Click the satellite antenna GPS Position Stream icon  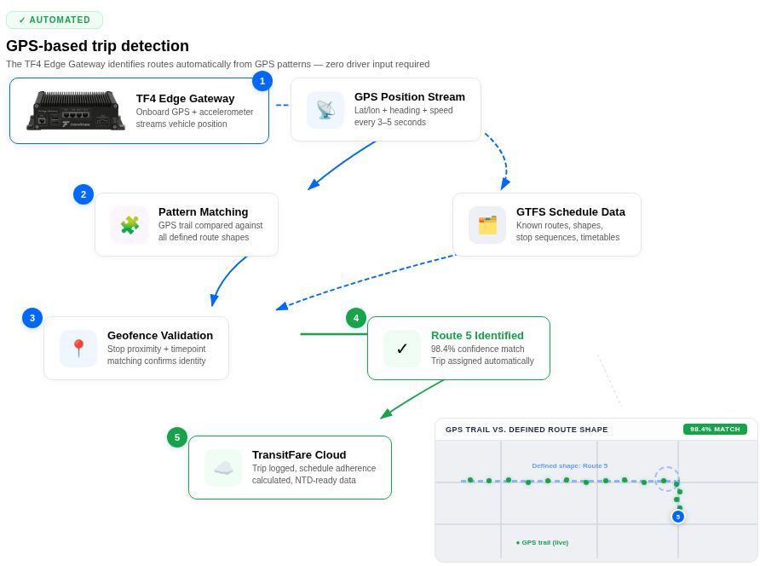[325, 110]
